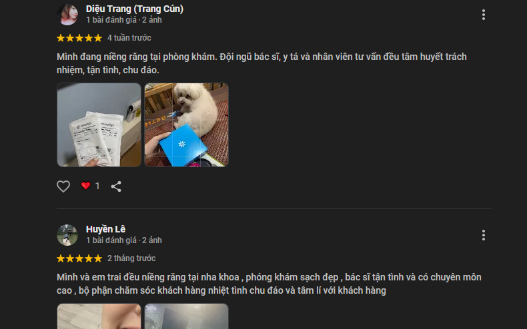
Task: Click the '2 tháng trước' timestamp
Action: tap(131, 258)
